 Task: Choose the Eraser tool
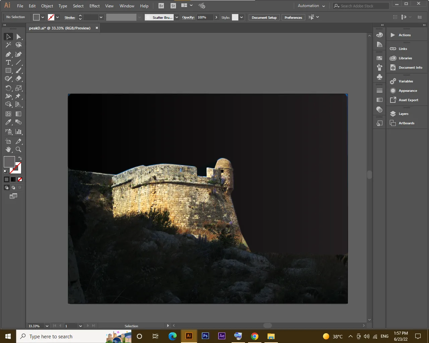coord(19,79)
